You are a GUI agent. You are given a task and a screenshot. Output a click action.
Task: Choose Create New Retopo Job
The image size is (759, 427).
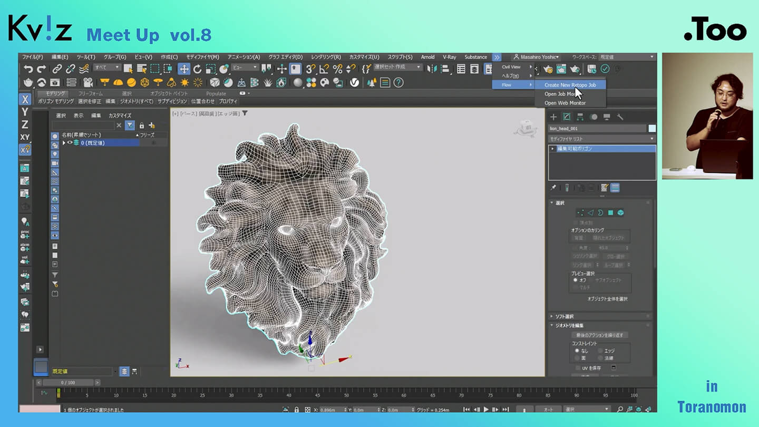tap(570, 85)
